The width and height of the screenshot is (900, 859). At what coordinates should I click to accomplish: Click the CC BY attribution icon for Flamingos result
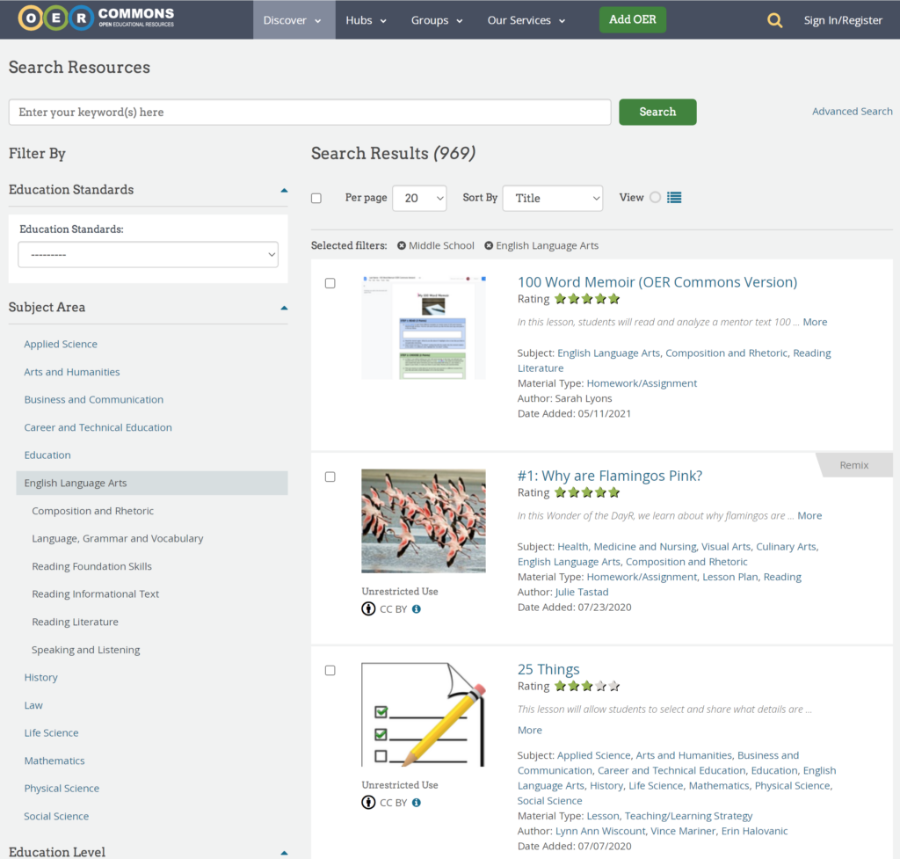(x=368, y=608)
